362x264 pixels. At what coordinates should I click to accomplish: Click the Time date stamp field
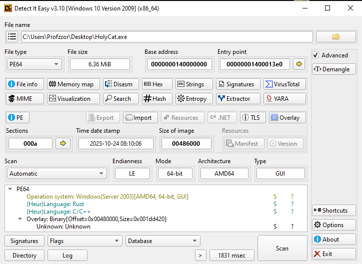(115, 144)
